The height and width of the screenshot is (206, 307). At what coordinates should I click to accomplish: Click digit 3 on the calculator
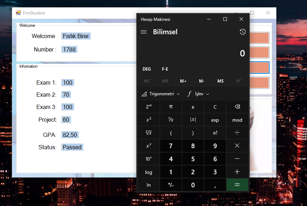[x=215, y=172]
